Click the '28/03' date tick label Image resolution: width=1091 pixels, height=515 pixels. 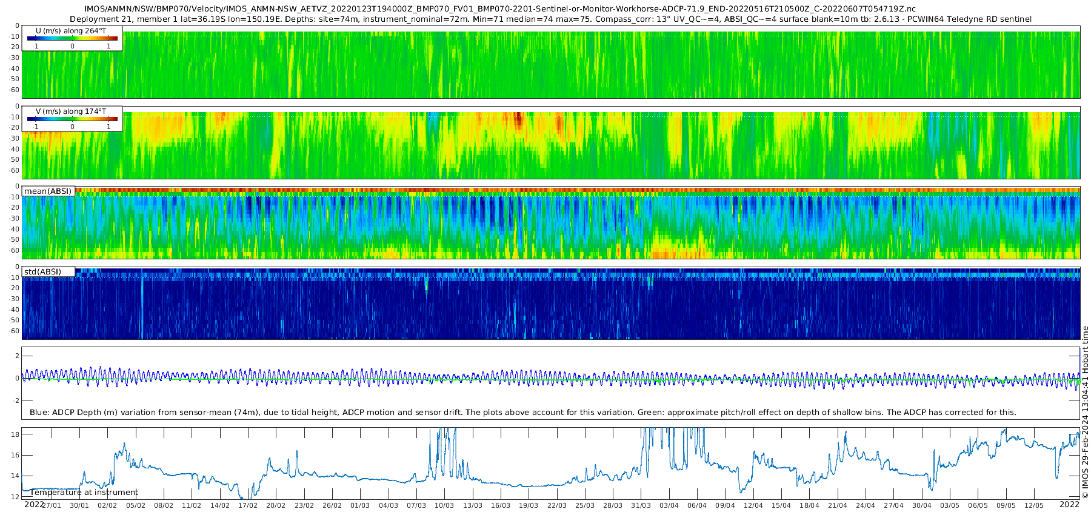coord(613,506)
